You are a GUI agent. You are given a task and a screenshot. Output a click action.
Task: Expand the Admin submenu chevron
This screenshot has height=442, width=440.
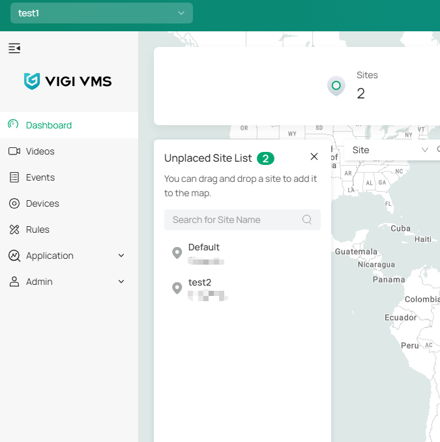tap(121, 282)
